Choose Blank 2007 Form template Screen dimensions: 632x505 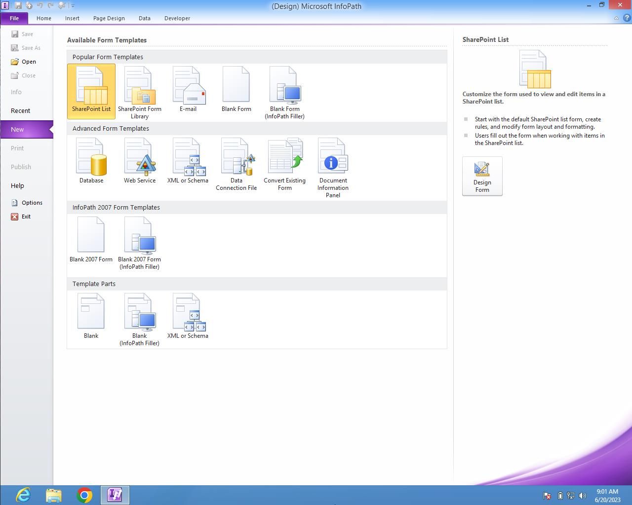pos(91,240)
